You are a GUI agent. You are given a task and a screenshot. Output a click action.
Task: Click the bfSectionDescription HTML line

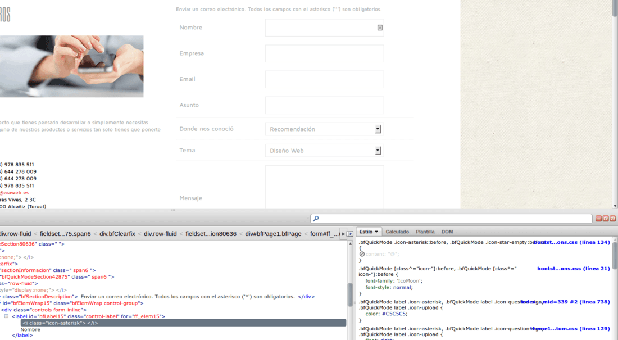(157, 297)
